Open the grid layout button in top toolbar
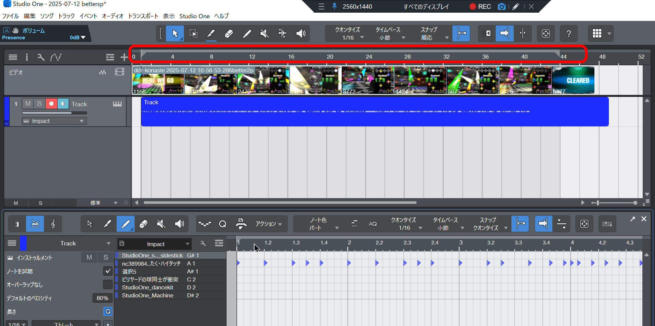Viewport: 655px width, 326px height. pos(597,33)
